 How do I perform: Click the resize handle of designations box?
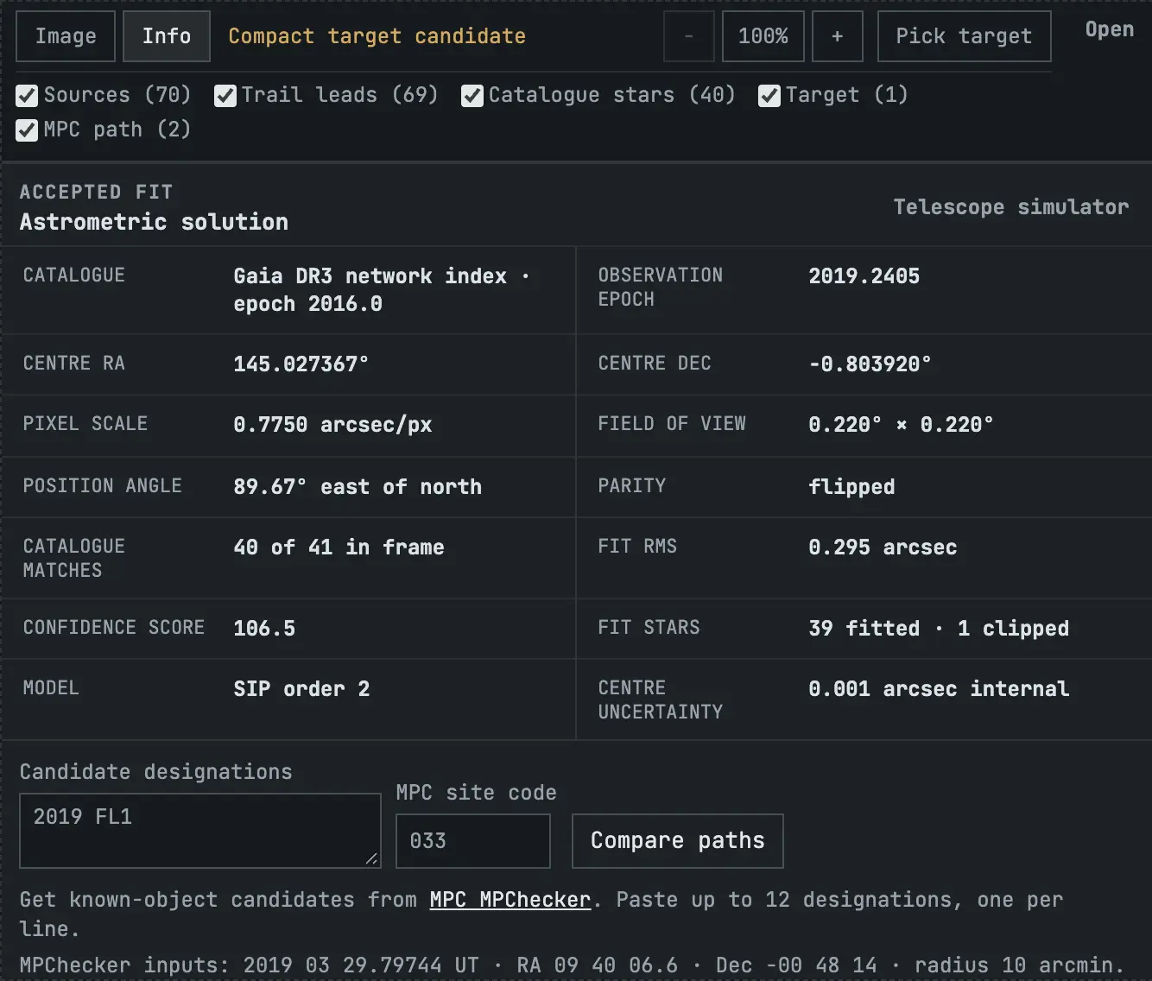click(x=371, y=858)
